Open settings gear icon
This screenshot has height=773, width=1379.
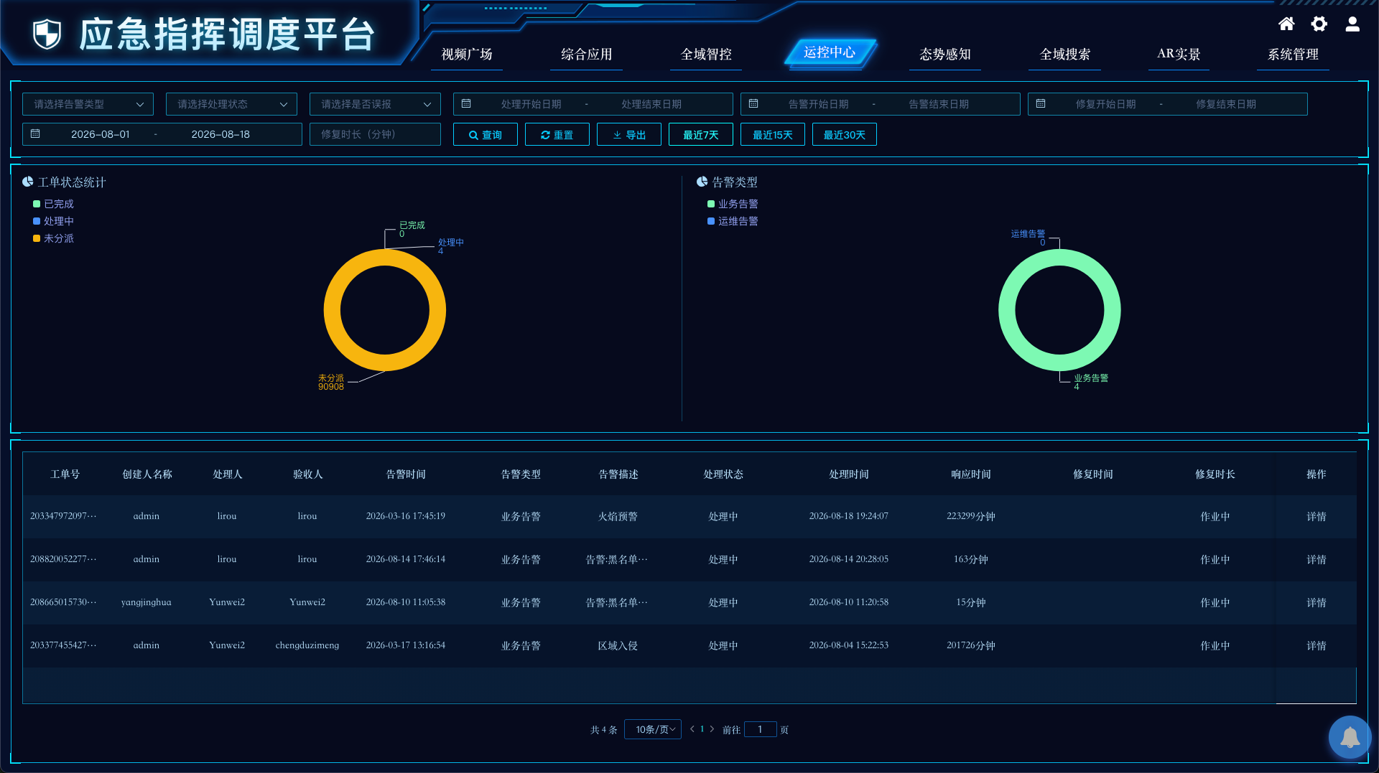1319,24
